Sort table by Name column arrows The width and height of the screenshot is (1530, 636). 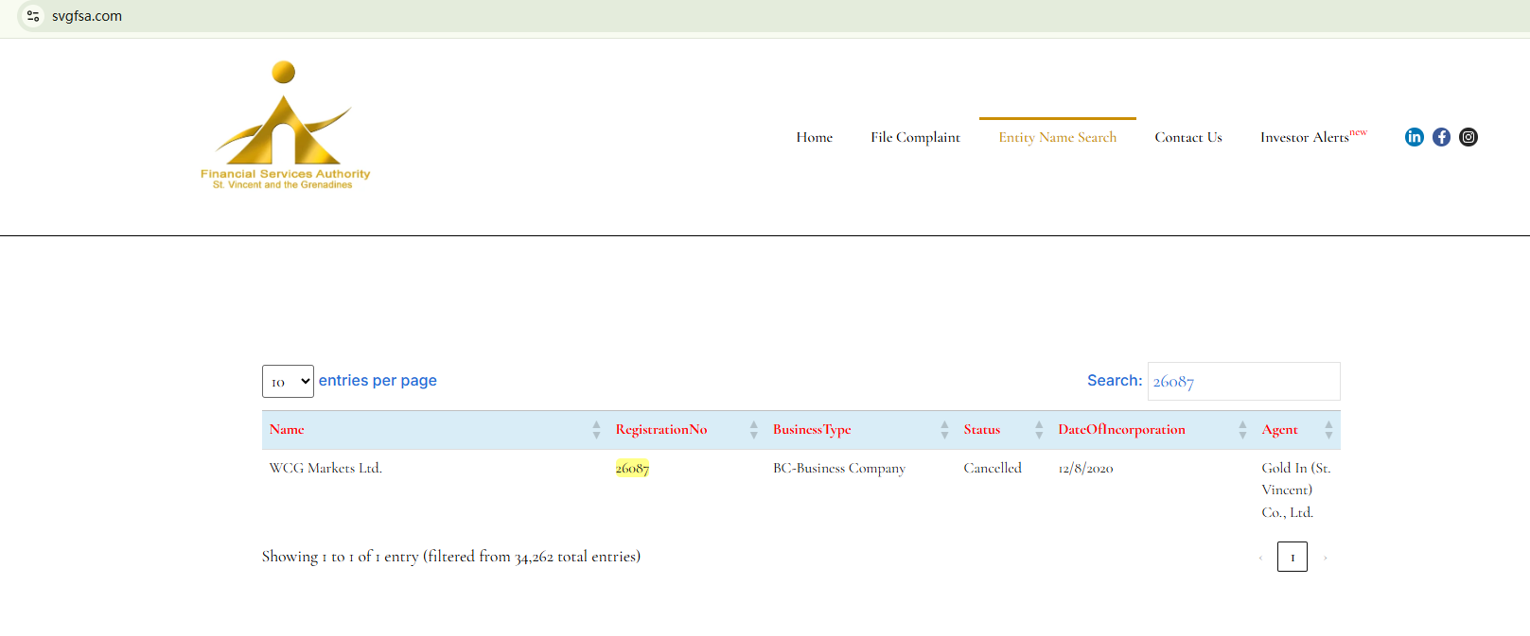[596, 430]
